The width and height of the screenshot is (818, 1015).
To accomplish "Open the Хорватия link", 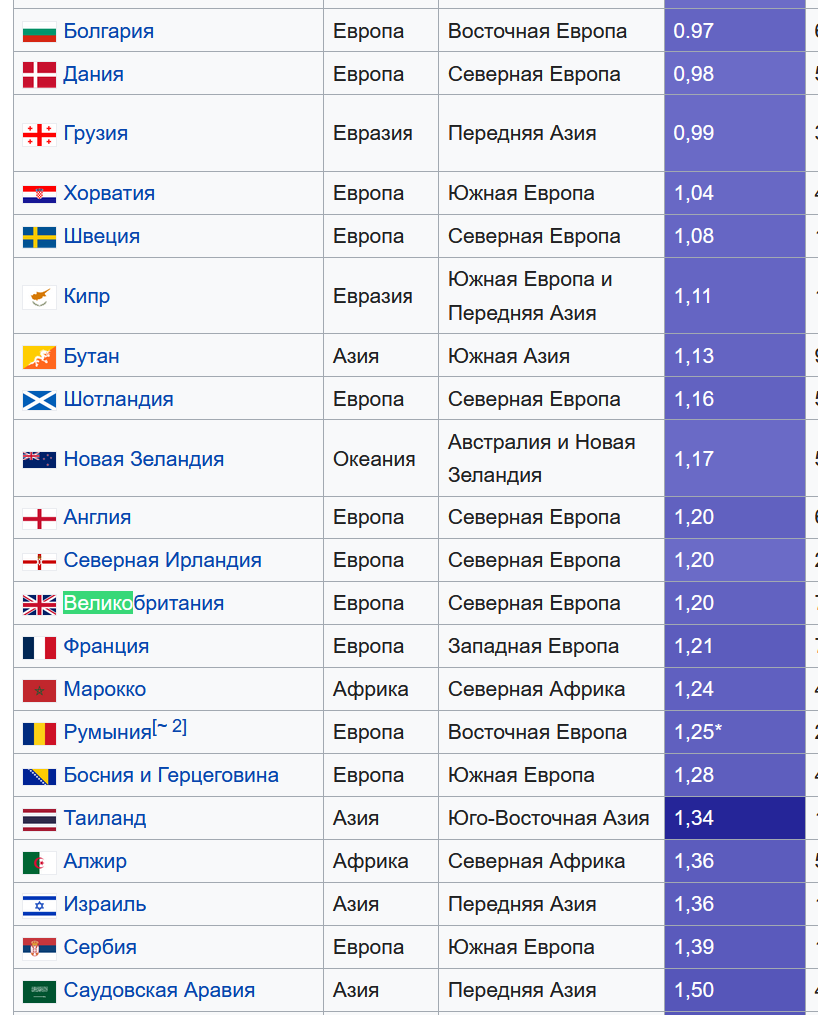I will [109, 193].
